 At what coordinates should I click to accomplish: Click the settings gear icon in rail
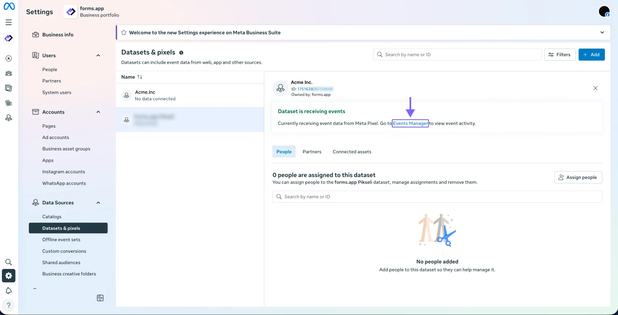tap(9, 276)
